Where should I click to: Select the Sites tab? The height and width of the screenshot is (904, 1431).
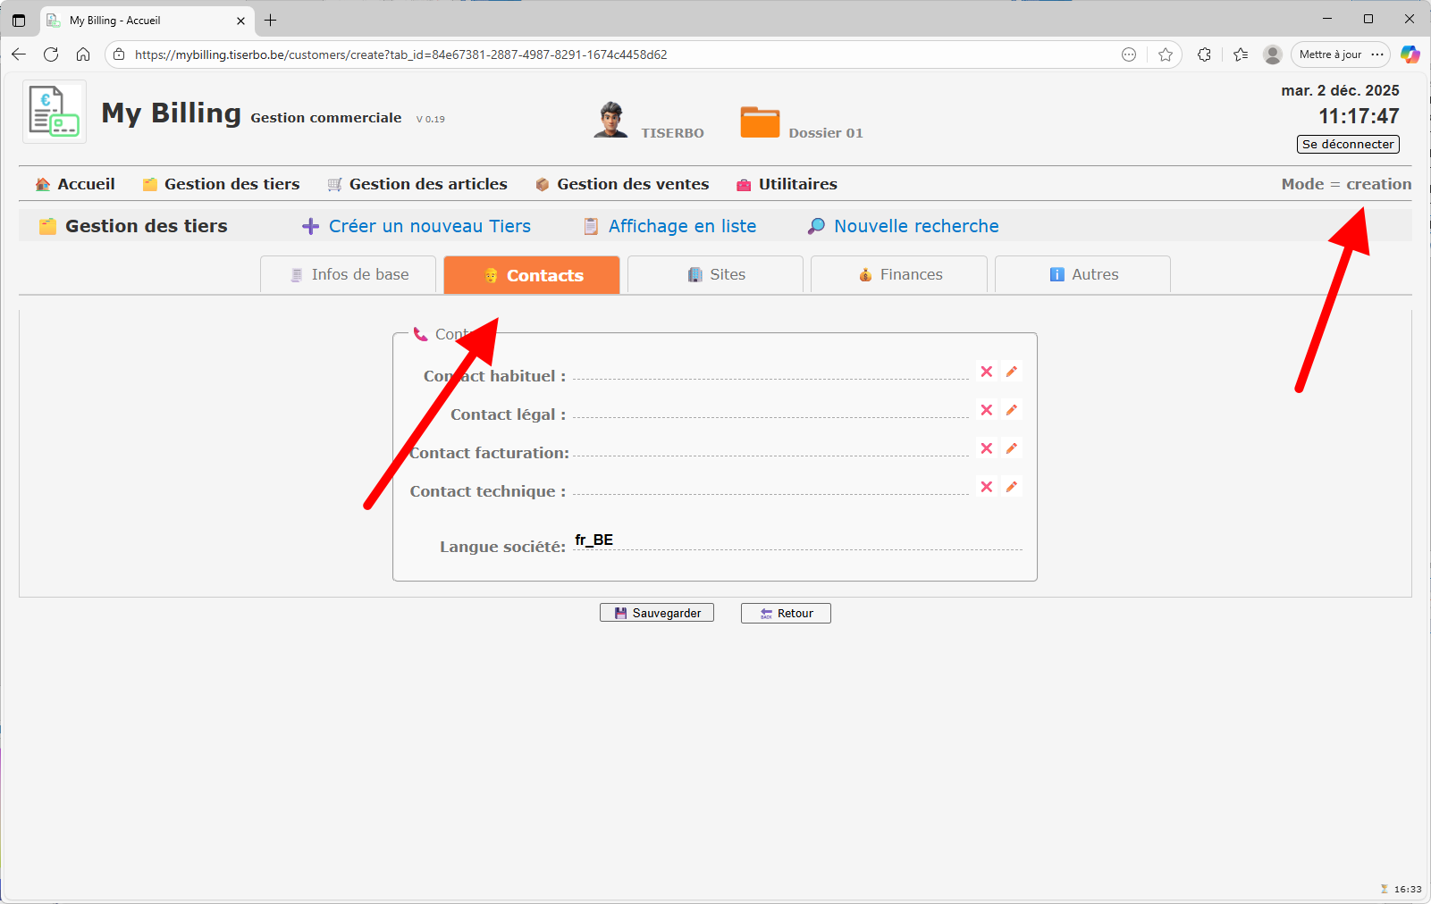pyautogui.click(x=715, y=275)
